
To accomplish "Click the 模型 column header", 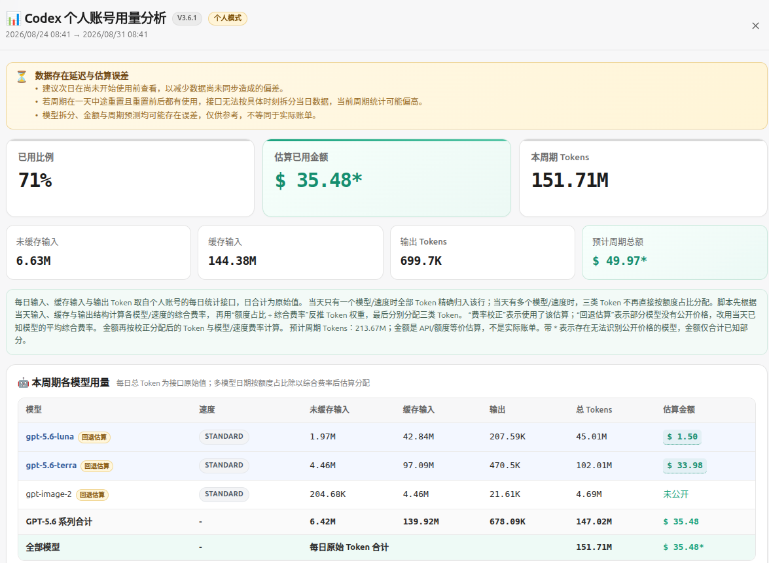I will pyautogui.click(x=34, y=409).
